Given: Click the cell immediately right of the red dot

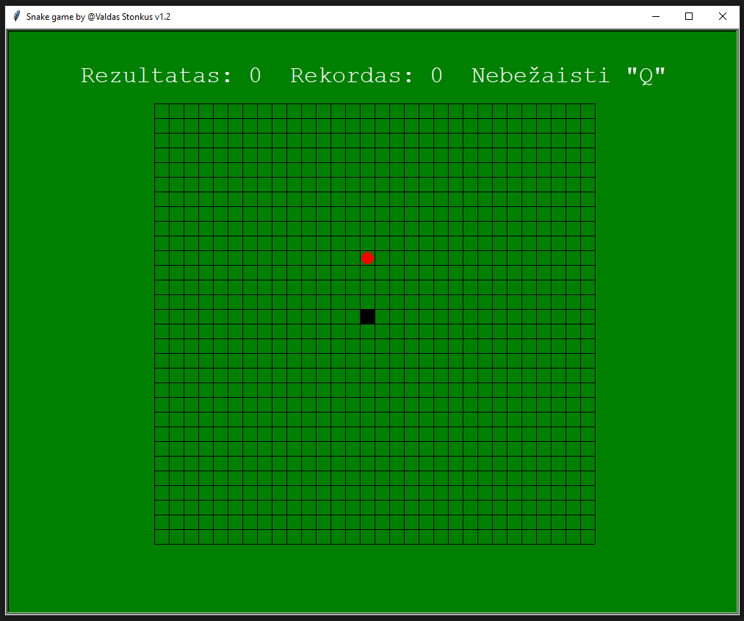Looking at the screenshot, I should tap(382, 258).
